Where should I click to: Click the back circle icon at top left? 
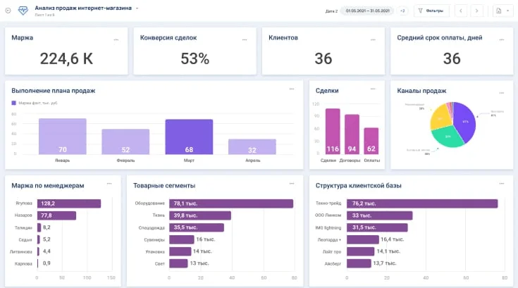pos(8,11)
